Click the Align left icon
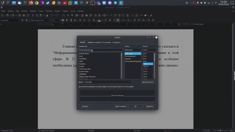 pyautogui.click(x=106, y=20)
